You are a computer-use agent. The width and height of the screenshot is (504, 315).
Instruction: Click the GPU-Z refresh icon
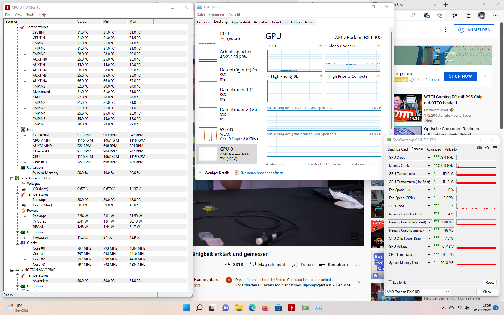(487, 148)
